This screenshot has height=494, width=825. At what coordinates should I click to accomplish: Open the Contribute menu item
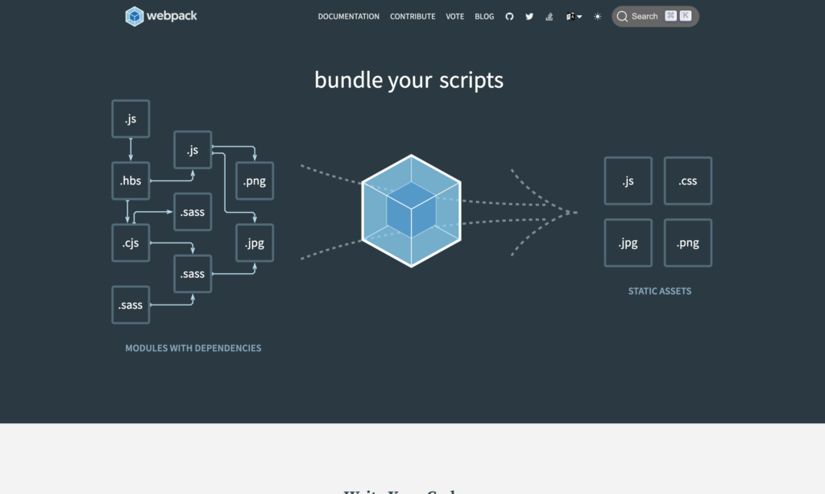tap(412, 16)
